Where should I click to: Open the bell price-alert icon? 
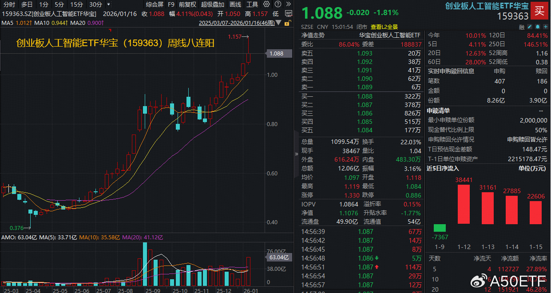538,27
